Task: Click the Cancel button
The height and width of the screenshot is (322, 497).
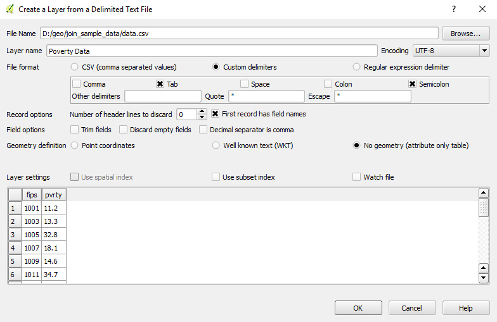Action: pos(412,307)
